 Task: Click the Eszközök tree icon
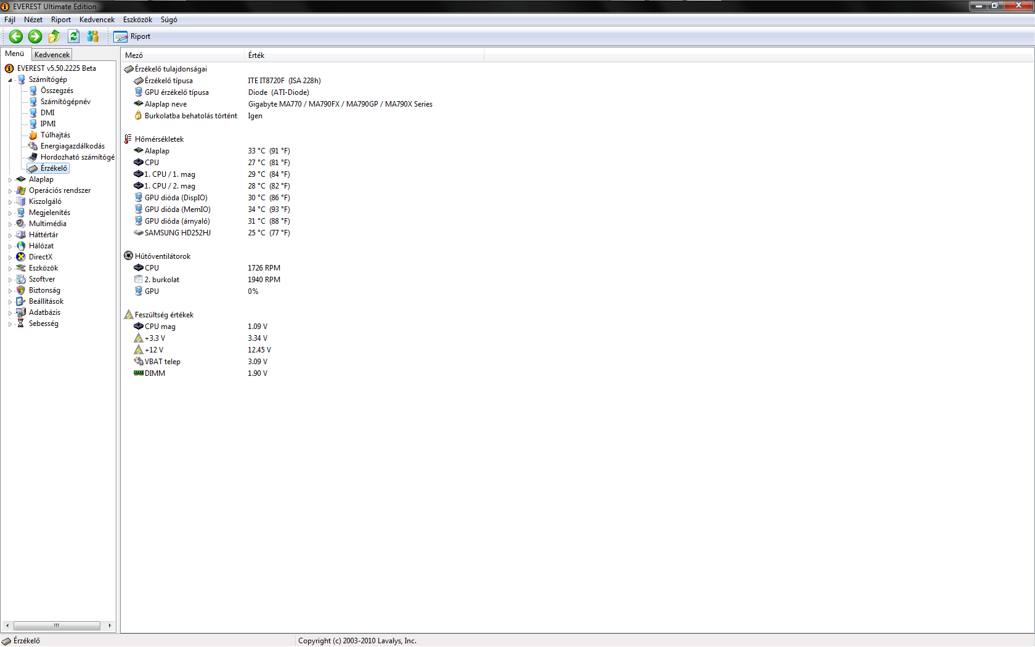21,268
